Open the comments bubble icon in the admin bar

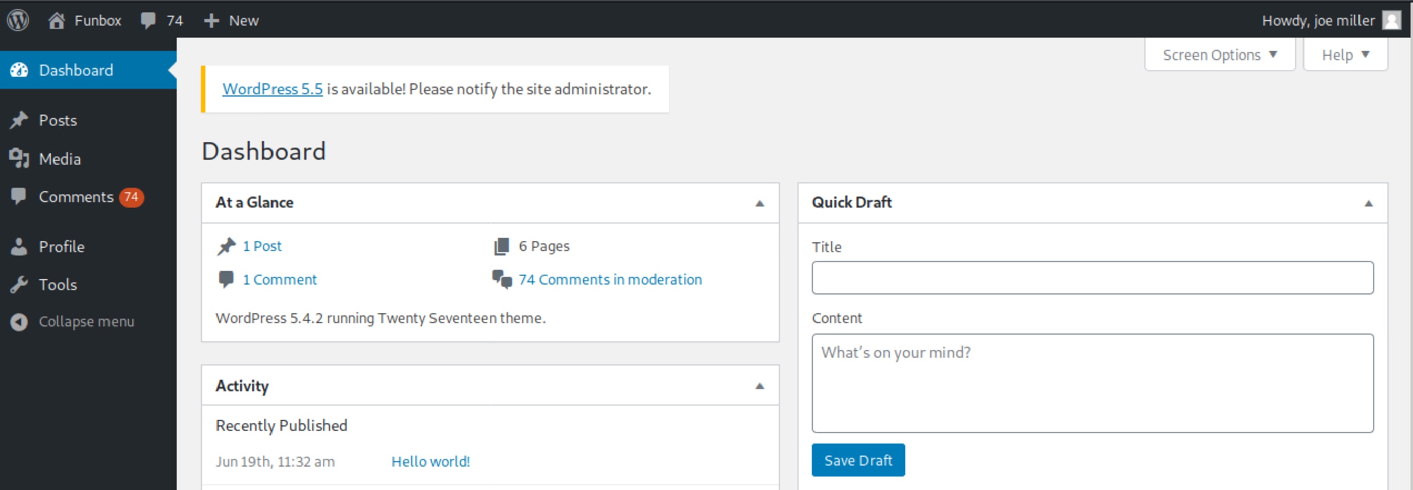(x=148, y=20)
